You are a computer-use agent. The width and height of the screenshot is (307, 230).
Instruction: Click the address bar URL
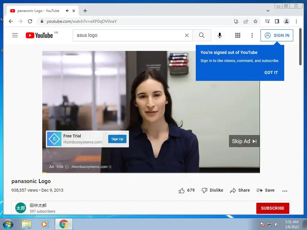pyautogui.click(x=82, y=21)
